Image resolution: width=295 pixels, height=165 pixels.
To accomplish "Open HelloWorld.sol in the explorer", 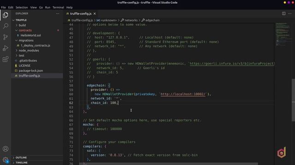I will [x=31, y=35].
